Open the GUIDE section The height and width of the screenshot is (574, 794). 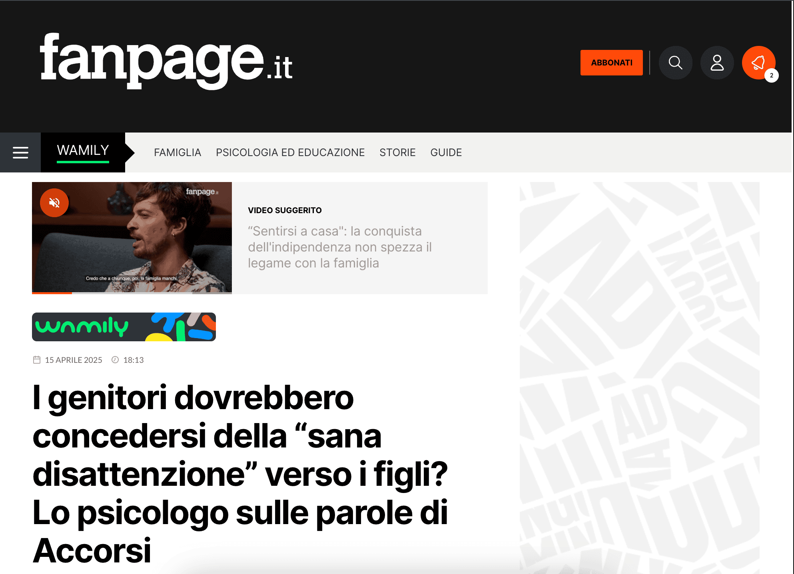click(x=446, y=152)
